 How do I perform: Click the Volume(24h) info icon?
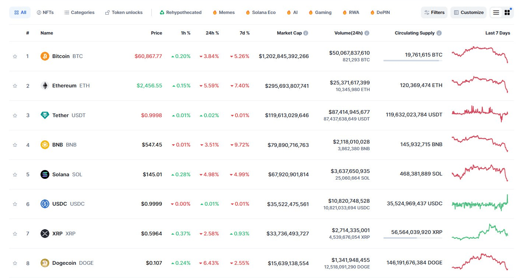367,33
